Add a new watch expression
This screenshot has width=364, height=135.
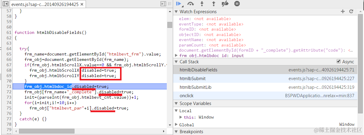[343, 11]
